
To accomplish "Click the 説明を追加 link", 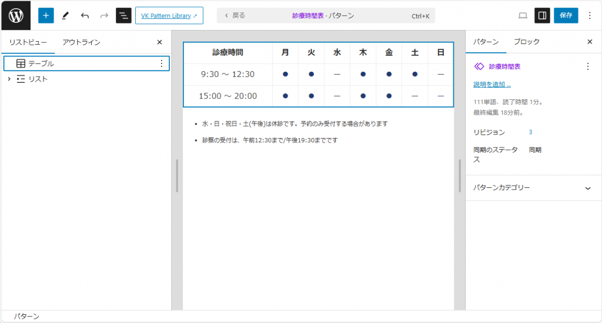I will pos(491,85).
